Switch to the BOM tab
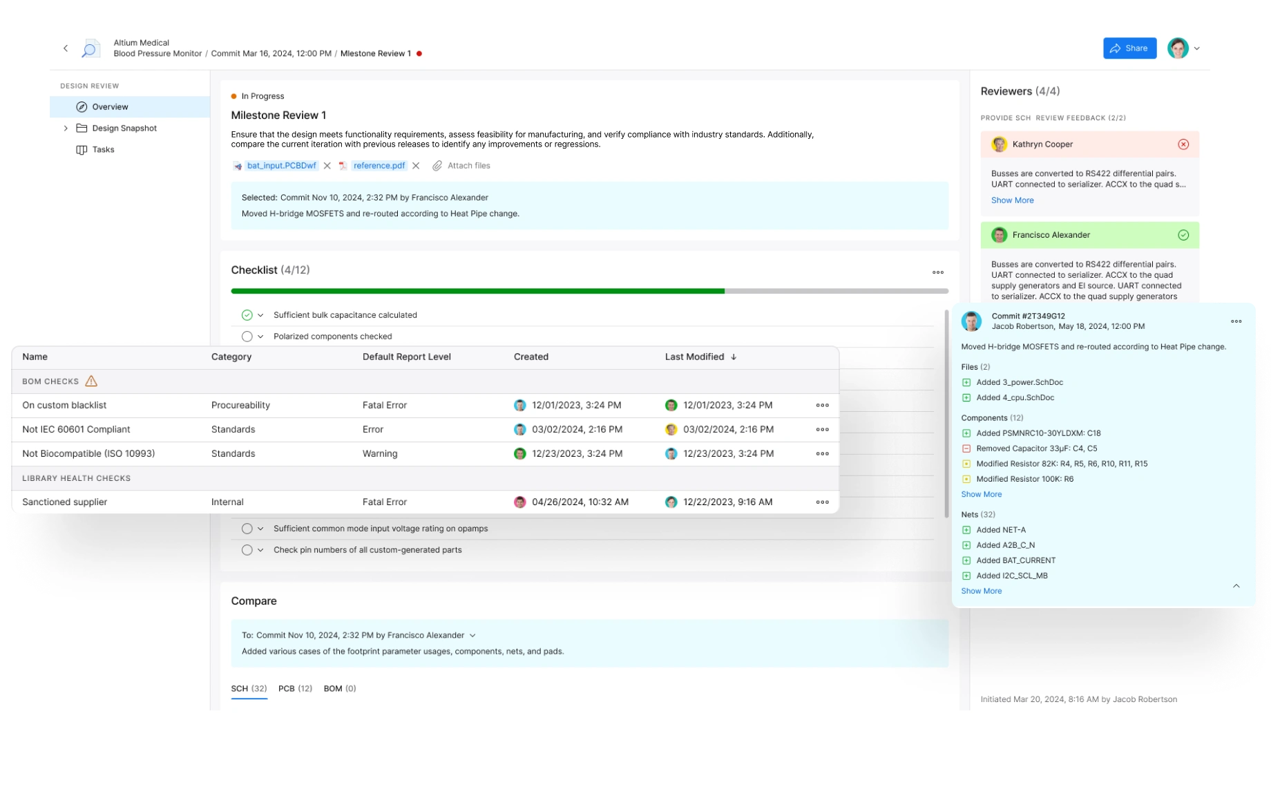Viewport: 1271px width, 785px height. pos(339,688)
